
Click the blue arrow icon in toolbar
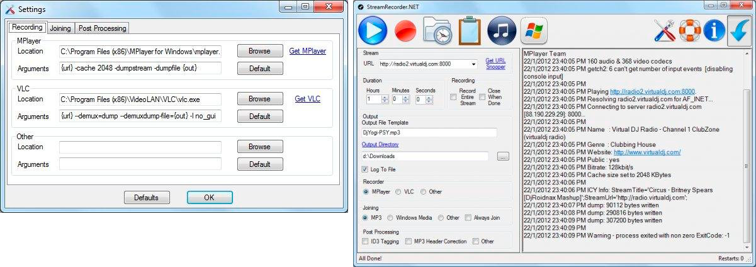tap(739, 30)
